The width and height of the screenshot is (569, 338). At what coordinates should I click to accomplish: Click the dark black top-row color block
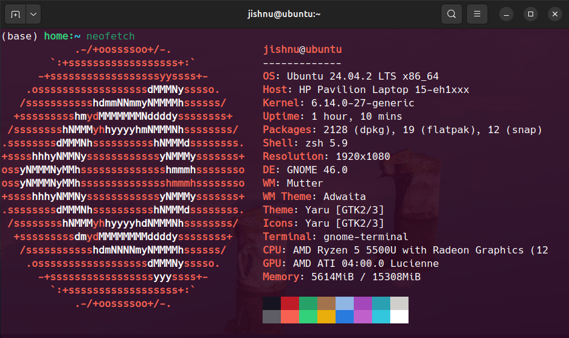tap(272, 303)
